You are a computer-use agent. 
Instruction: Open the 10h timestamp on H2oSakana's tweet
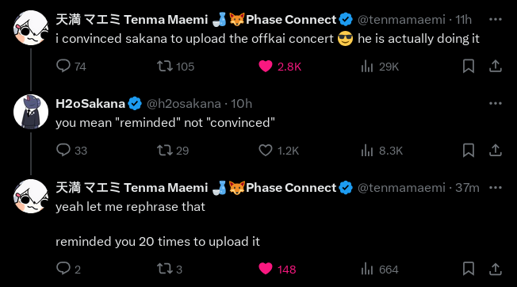[241, 104]
